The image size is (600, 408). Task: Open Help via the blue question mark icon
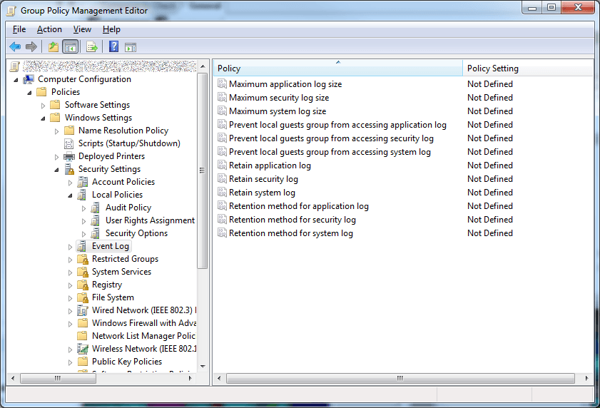pos(113,47)
